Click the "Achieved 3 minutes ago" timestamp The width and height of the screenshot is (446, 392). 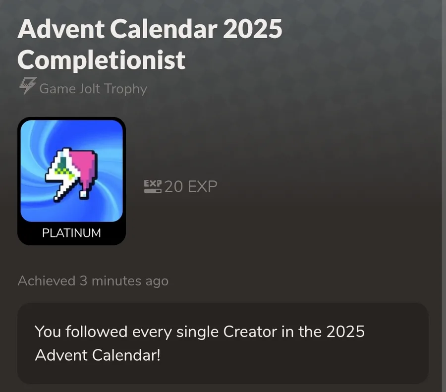(93, 281)
